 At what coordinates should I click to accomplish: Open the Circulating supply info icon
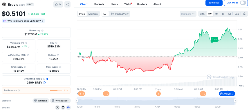click(44, 79)
